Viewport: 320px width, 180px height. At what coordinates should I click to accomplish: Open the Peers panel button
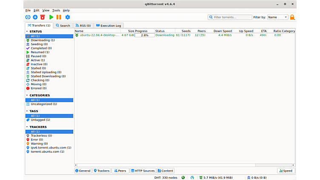(120, 171)
